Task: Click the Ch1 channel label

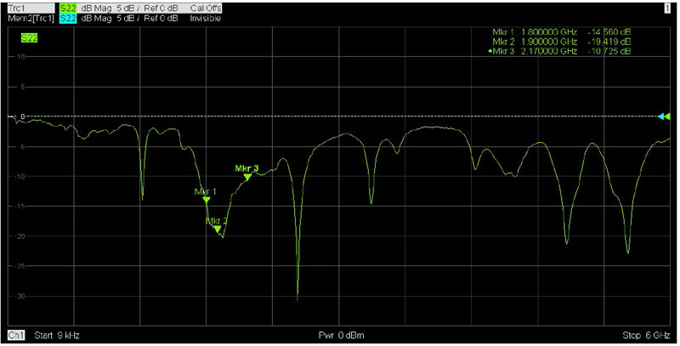Action: click(x=16, y=335)
